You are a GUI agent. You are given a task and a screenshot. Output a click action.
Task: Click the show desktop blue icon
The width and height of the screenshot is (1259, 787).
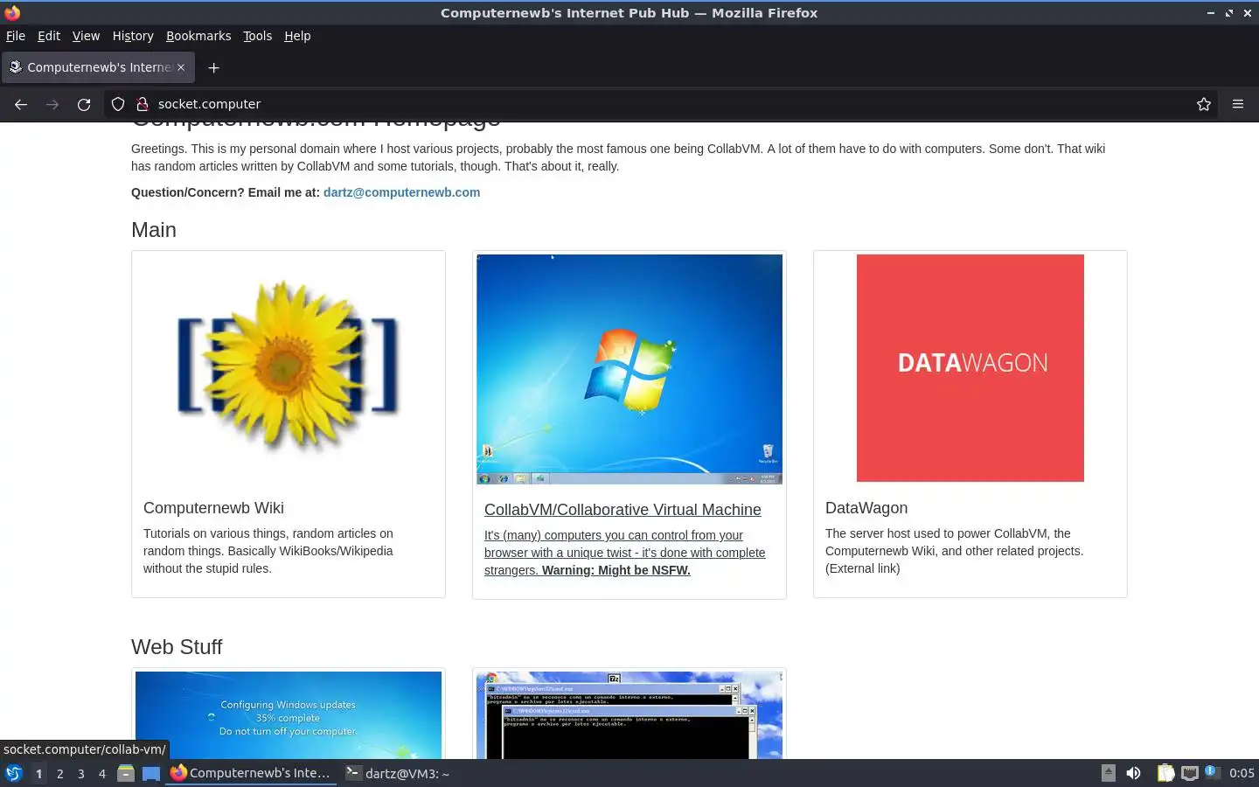[151, 773]
